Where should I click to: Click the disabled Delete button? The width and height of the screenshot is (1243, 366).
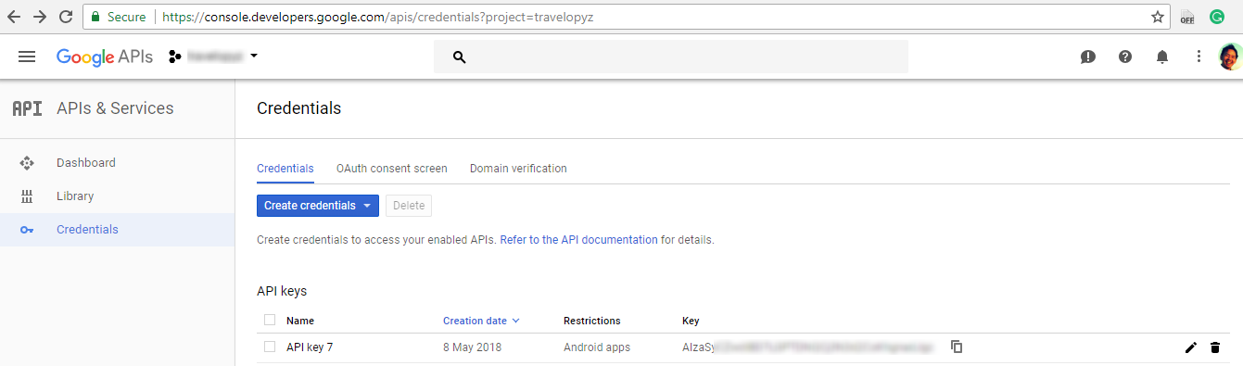point(409,206)
